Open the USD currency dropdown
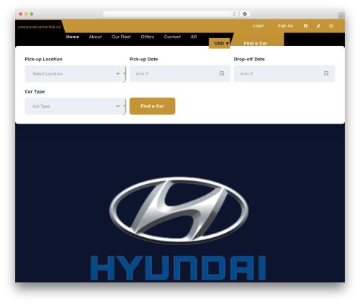The height and width of the screenshot is (304, 360). point(220,43)
